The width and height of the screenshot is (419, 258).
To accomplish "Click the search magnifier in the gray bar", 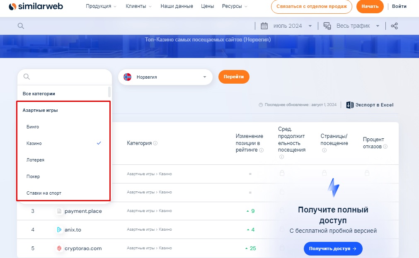I will click(21, 26).
